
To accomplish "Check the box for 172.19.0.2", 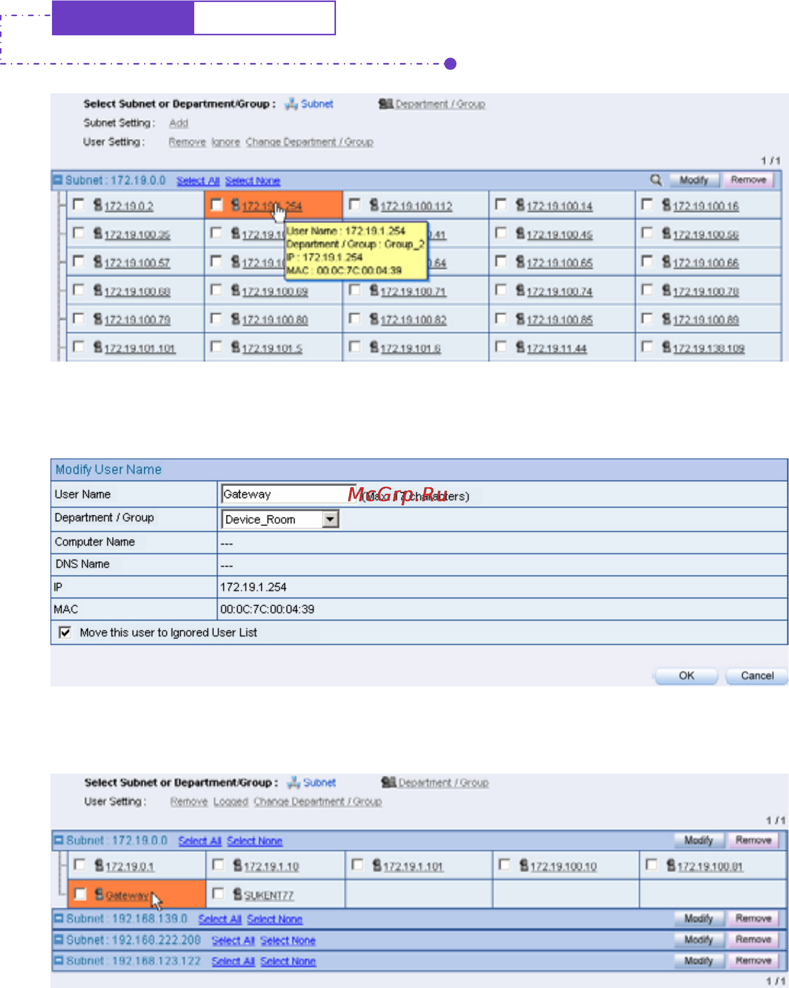I will [x=79, y=204].
